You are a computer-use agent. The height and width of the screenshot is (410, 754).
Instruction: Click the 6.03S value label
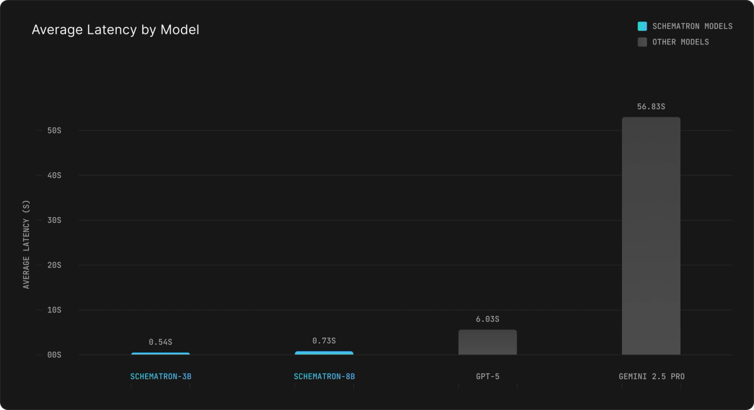[488, 319]
